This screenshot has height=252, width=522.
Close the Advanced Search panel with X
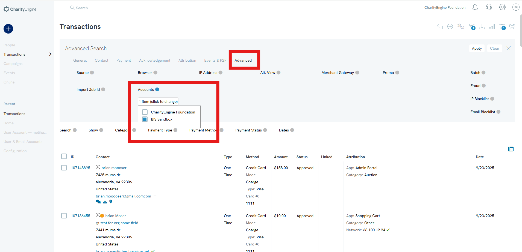point(509,48)
